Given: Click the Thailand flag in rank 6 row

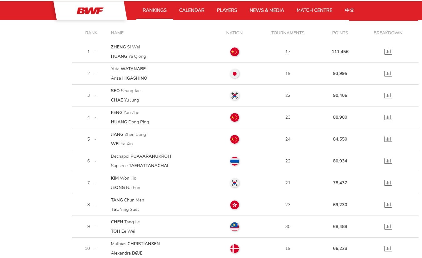Looking at the screenshot, I should click(x=234, y=161).
